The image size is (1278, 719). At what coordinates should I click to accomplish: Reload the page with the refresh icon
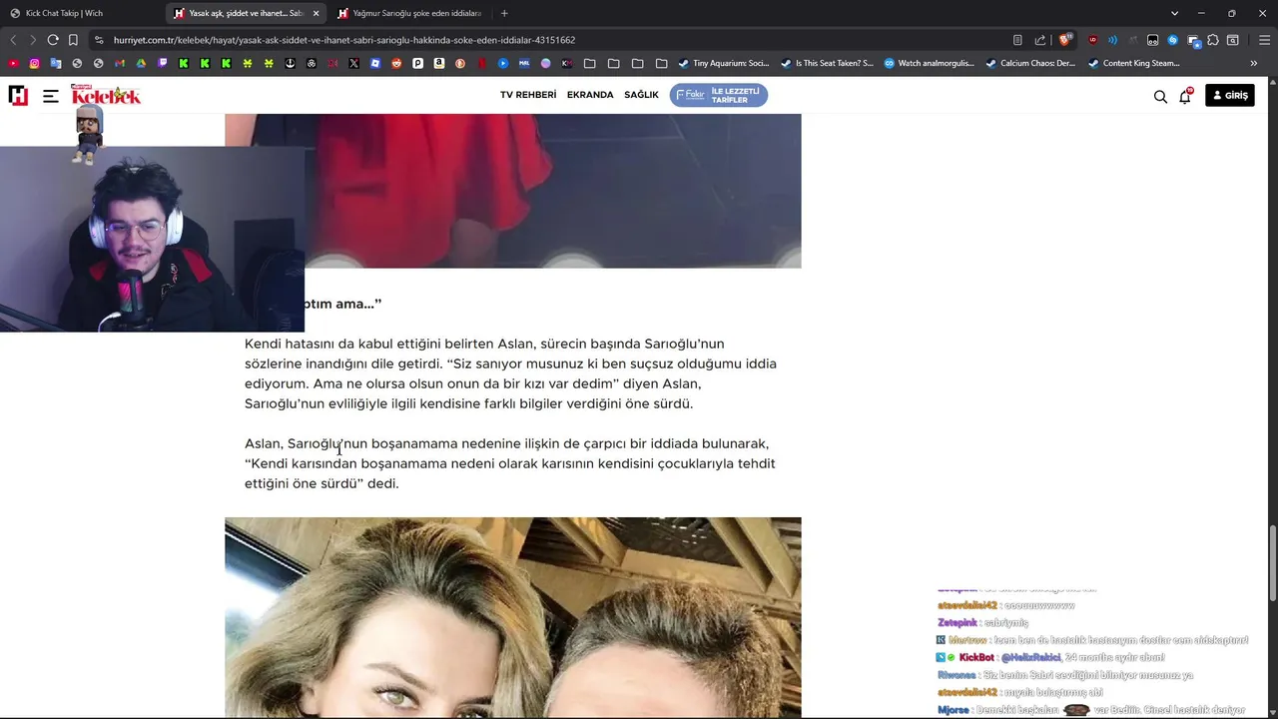coord(53,40)
